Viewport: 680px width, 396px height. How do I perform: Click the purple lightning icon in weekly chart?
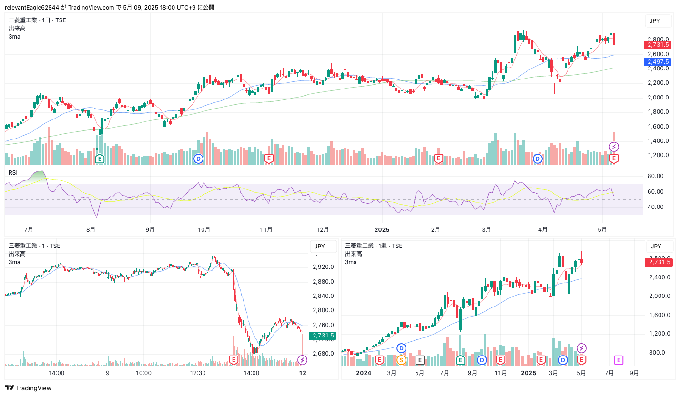click(x=581, y=348)
